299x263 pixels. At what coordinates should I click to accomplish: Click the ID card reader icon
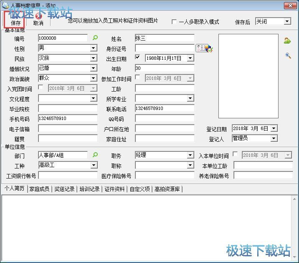click(204, 48)
